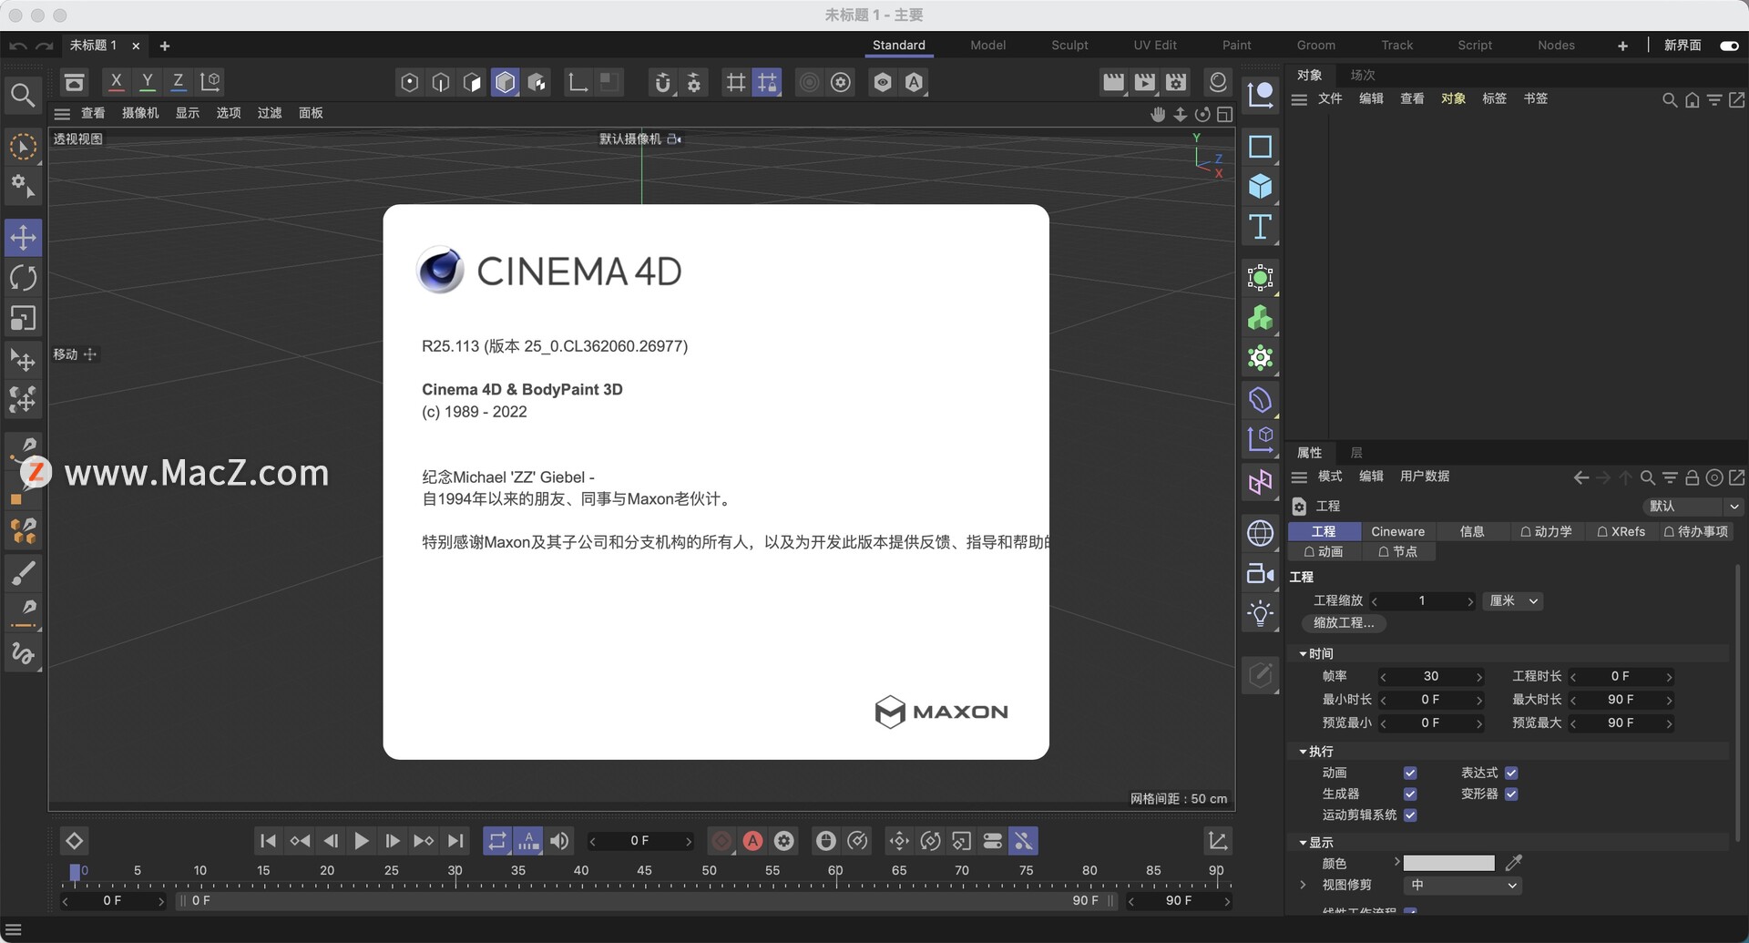Select the 信息 attribute tab
This screenshot has width=1749, height=943.
(1471, 531)
